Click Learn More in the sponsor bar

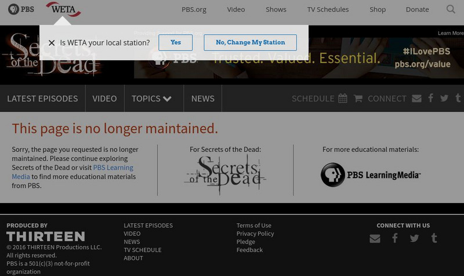(451, 33)
